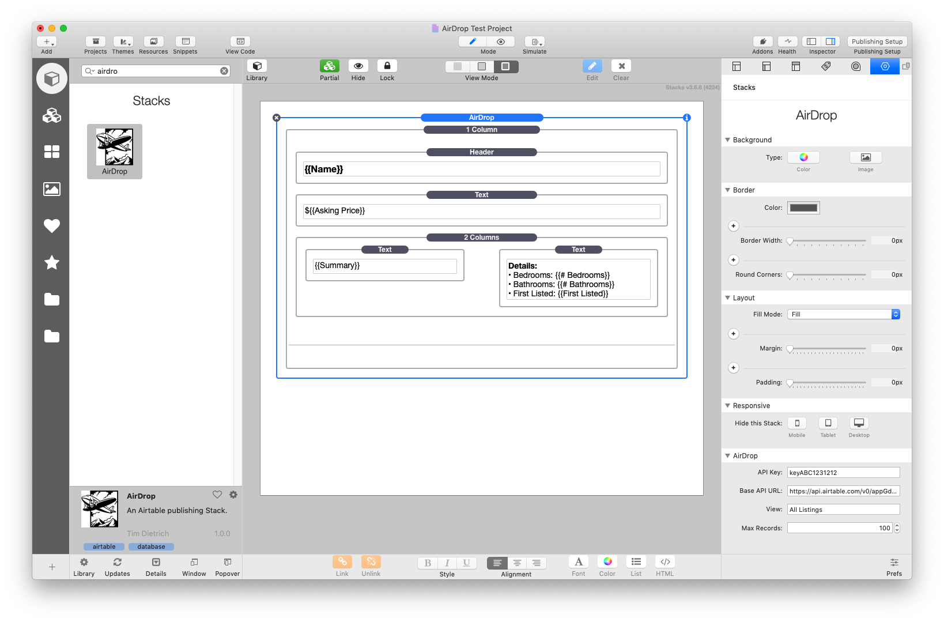The height and width of the screenshot is (622, 944).
Task: Clear the library search field
Action: point(224,71)
